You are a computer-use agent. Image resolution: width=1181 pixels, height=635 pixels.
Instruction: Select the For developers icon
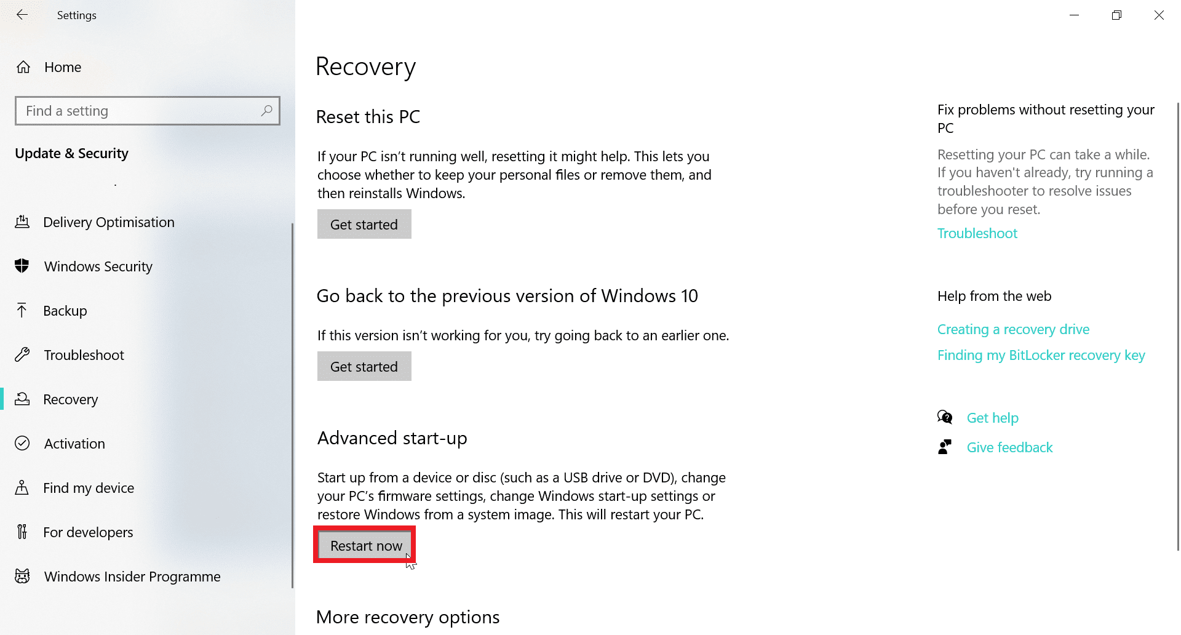pyautogui.click(x=22, y=532)
